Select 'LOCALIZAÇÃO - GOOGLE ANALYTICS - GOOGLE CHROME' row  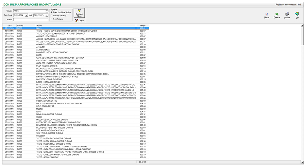click(76, 104)
